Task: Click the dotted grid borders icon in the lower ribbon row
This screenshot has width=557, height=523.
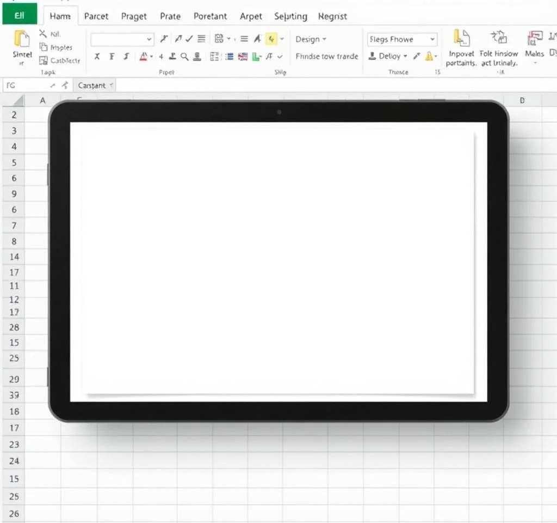Action: (214, 56)
